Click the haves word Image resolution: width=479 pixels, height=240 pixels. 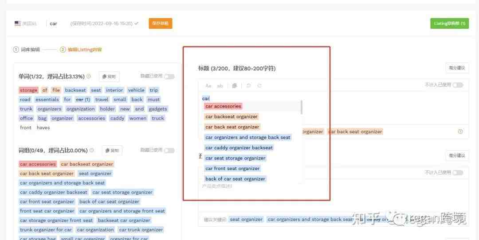43,128
